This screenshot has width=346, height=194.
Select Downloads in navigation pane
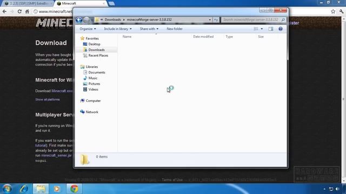click(x=96, y=50)
